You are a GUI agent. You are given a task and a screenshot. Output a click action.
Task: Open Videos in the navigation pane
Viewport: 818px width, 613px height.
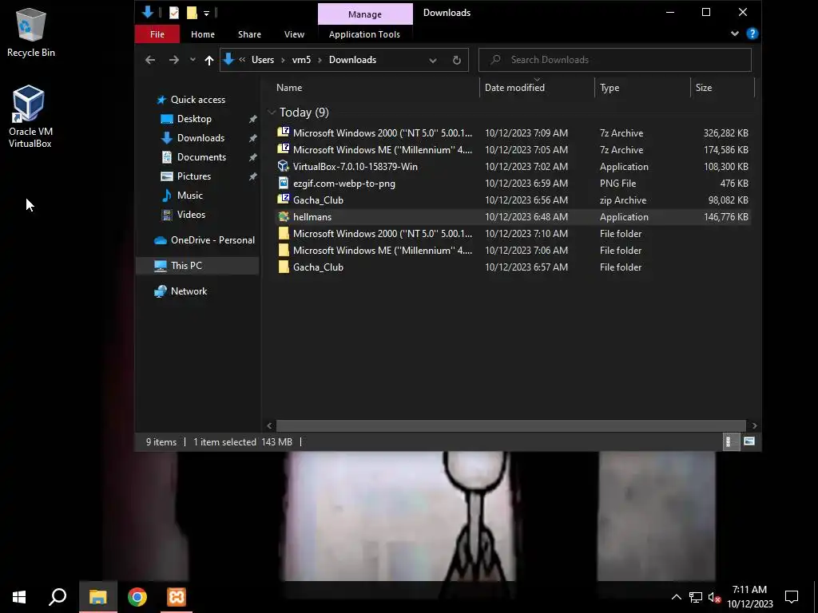(191, 215)
